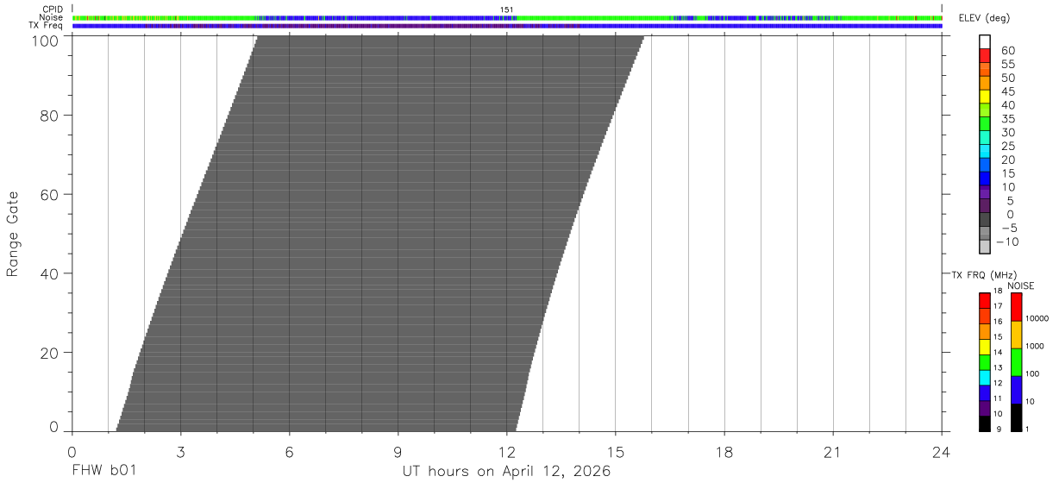Click the TX Freq strip above the plot
Screen dimensions: 1059x489
click(x=507, y=26)
